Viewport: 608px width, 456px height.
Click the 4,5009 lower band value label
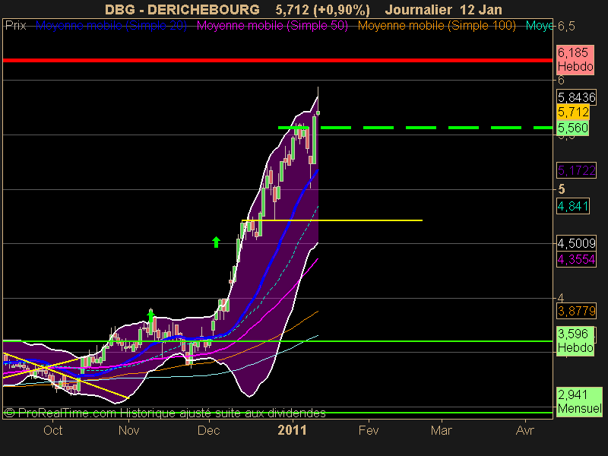point(576,243)
